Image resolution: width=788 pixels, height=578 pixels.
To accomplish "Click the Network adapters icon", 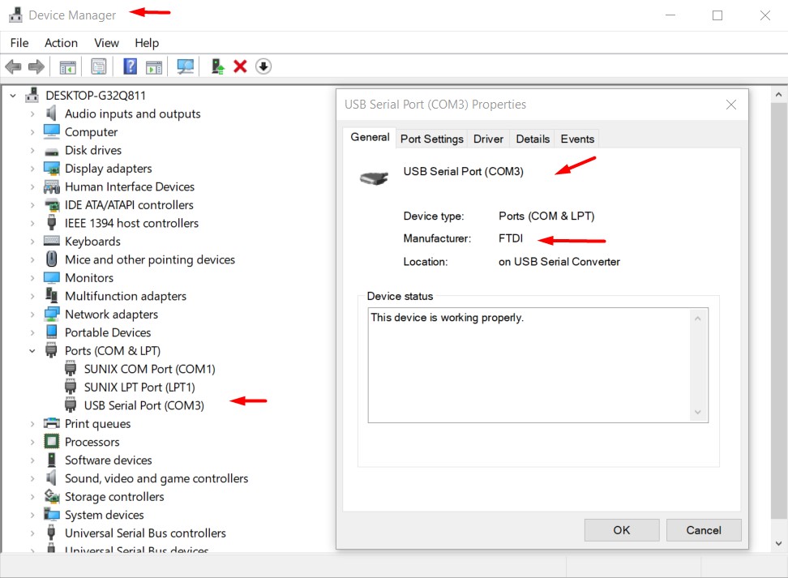I will (x=51, y=315).
